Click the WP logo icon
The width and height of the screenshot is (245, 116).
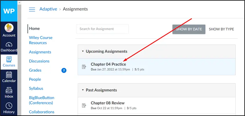pyautogui.click(x=9, y=11)
